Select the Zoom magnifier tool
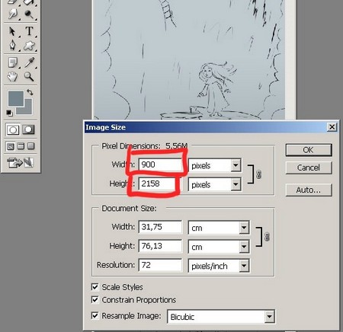Image resolution: width=343 pixels, height=332 pixels. point(30,76)
